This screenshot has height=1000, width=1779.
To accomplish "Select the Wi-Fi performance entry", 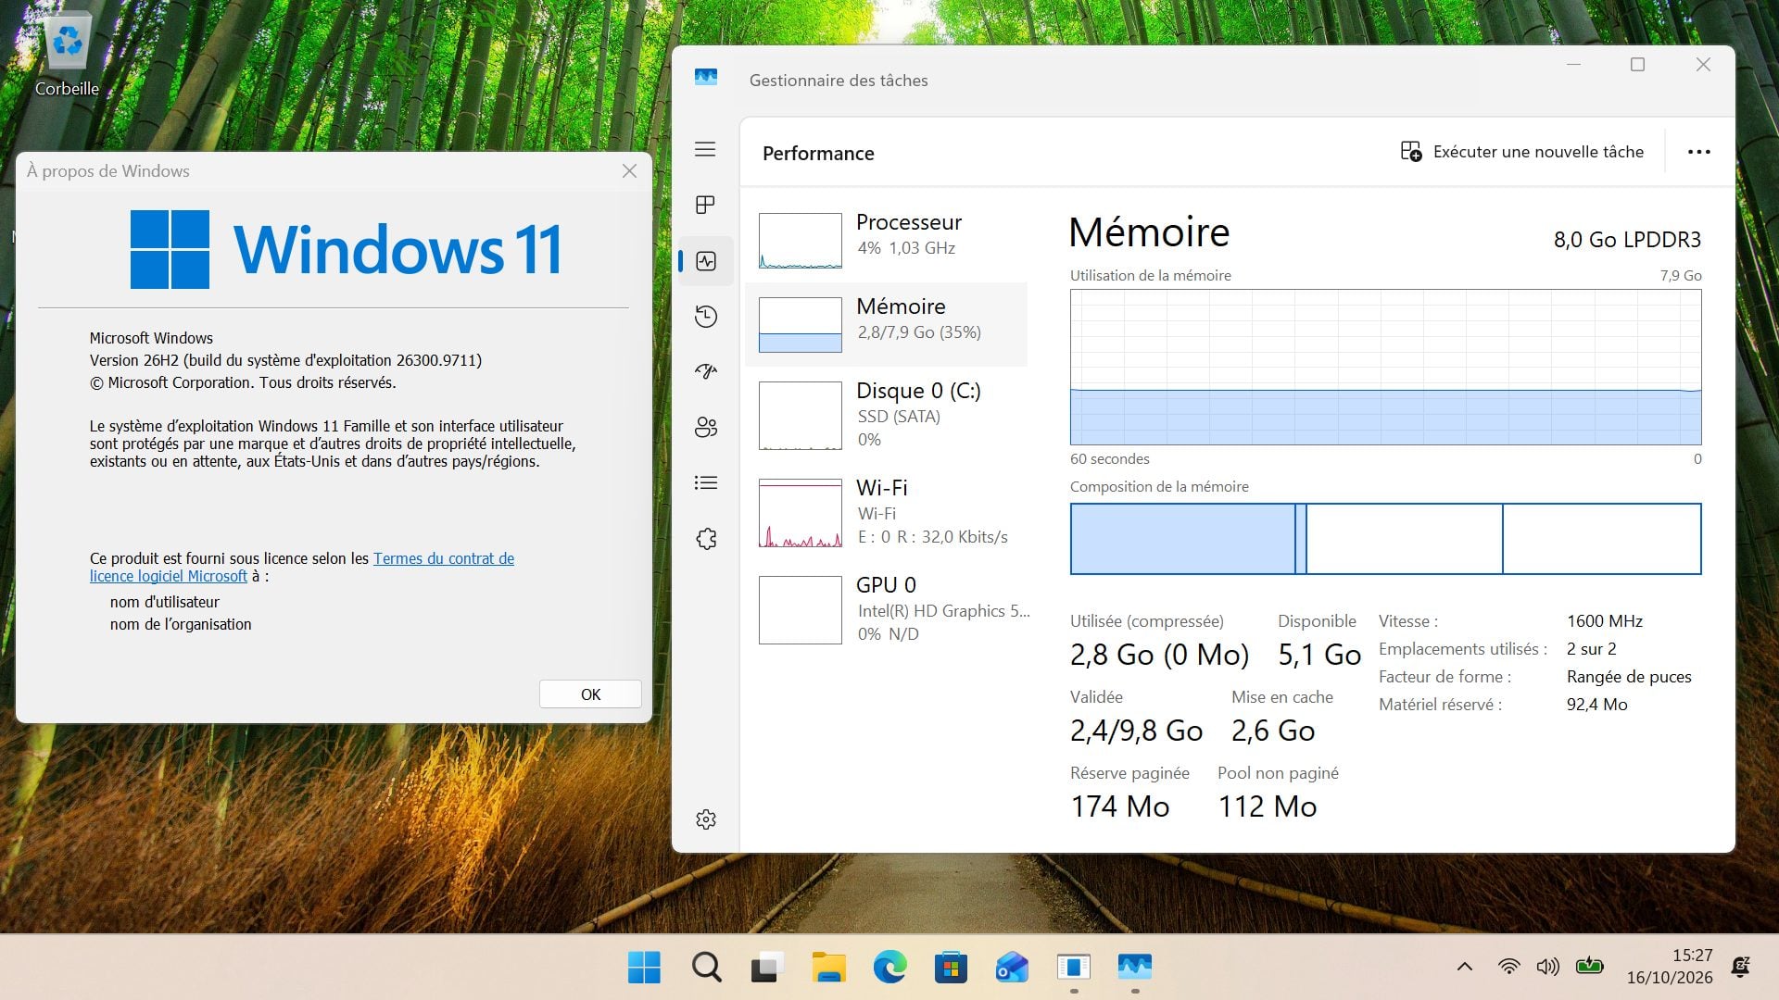I will click(x=887, y=511).
